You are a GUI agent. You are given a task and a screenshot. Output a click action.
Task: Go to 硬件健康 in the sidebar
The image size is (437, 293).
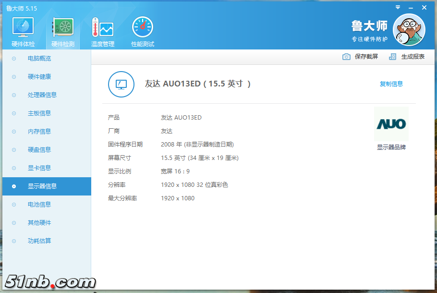pyautogui.click(x=39, y=77)
